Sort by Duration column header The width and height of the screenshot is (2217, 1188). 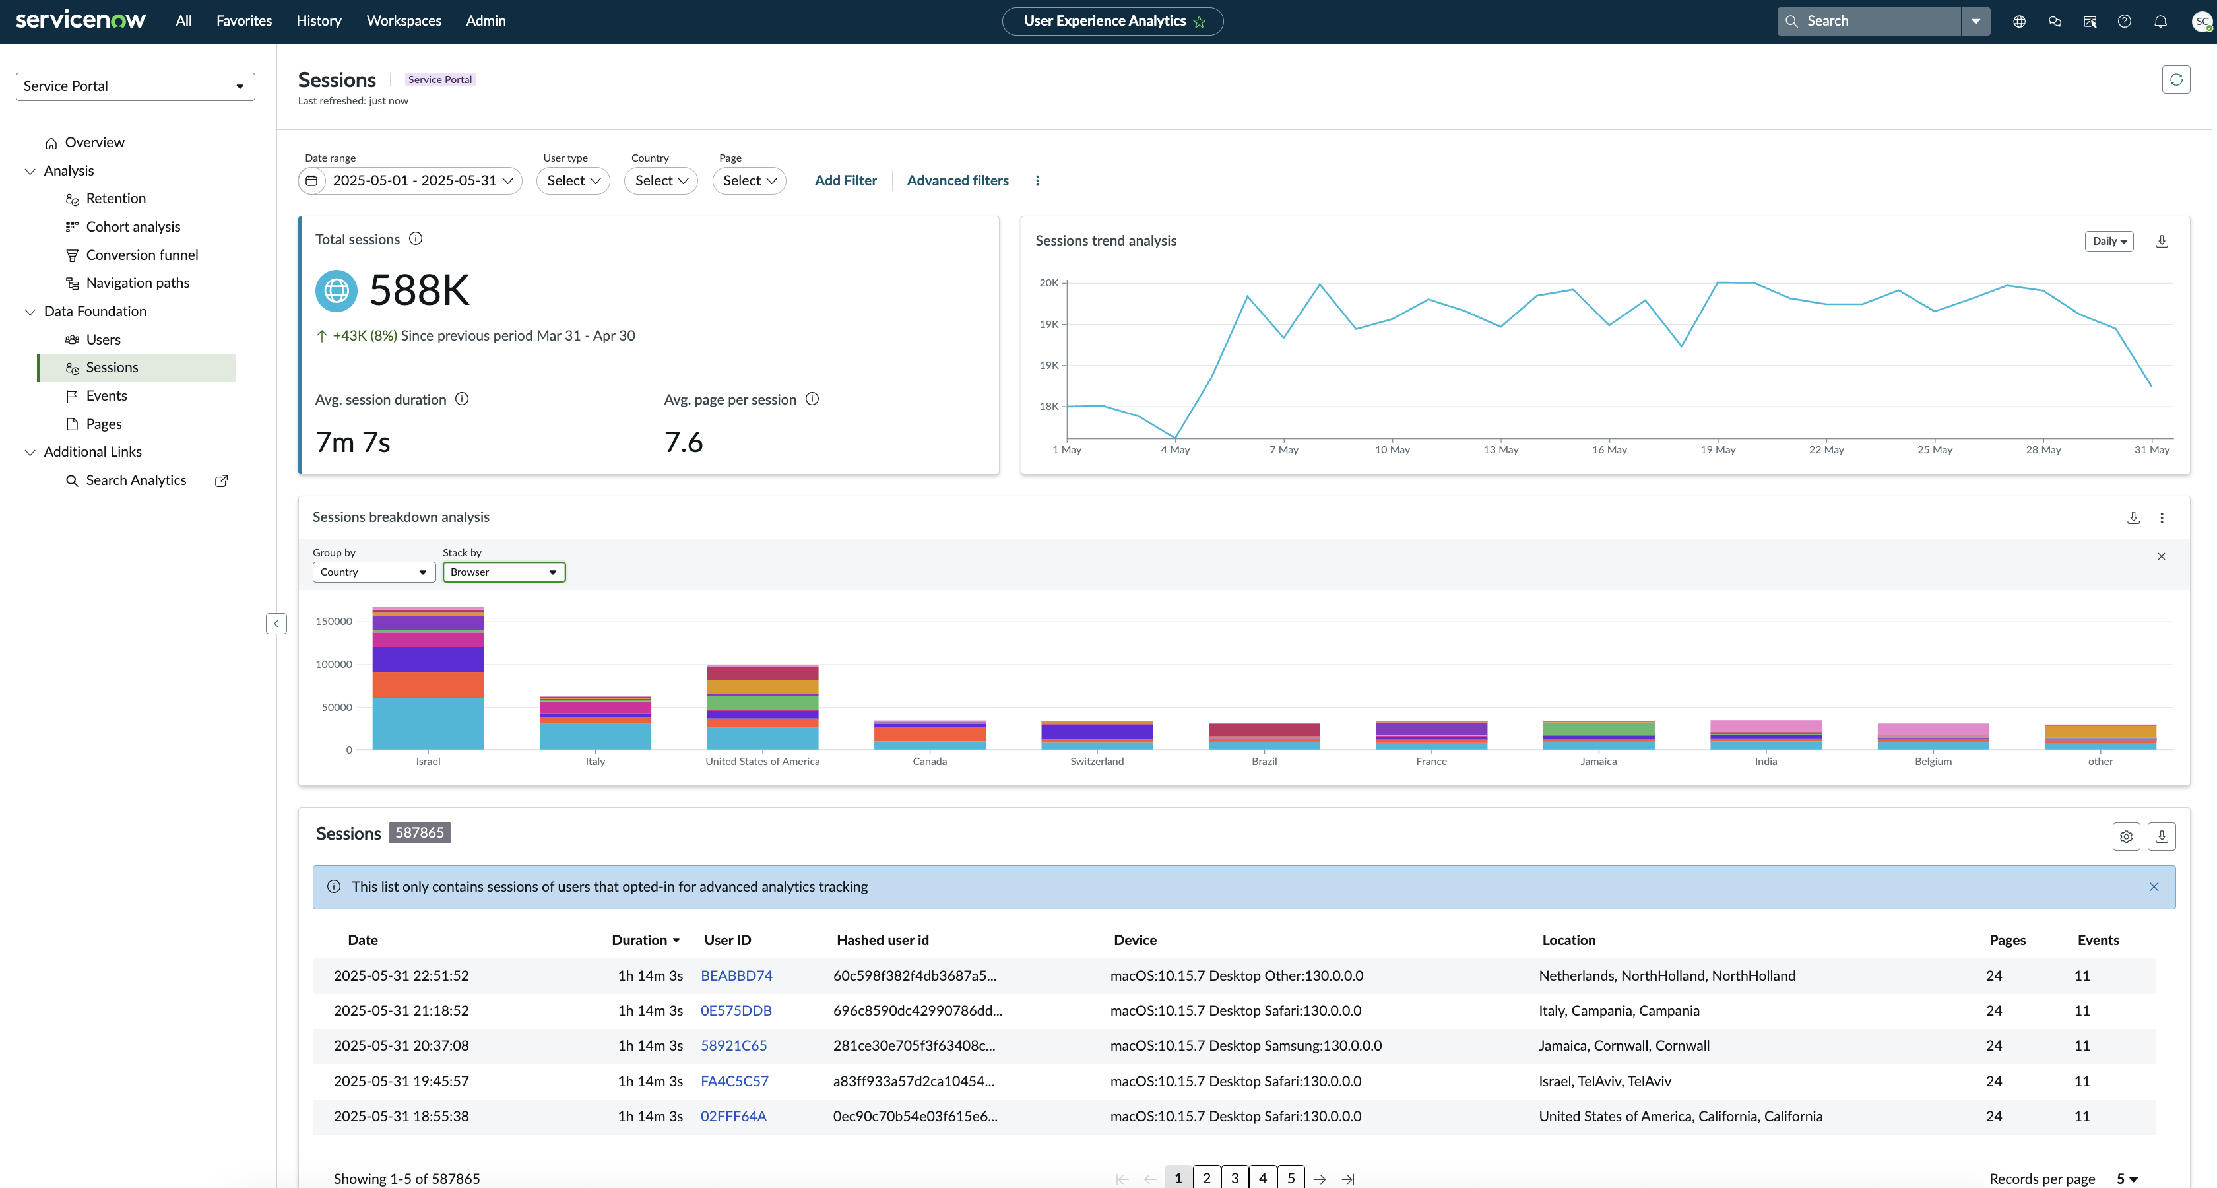(x=645, y=940)
